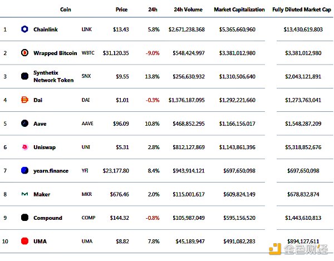334x261 pixels.
Task: Click the Synthetix Network Token logo icon
Action: (x=24, y=76)
